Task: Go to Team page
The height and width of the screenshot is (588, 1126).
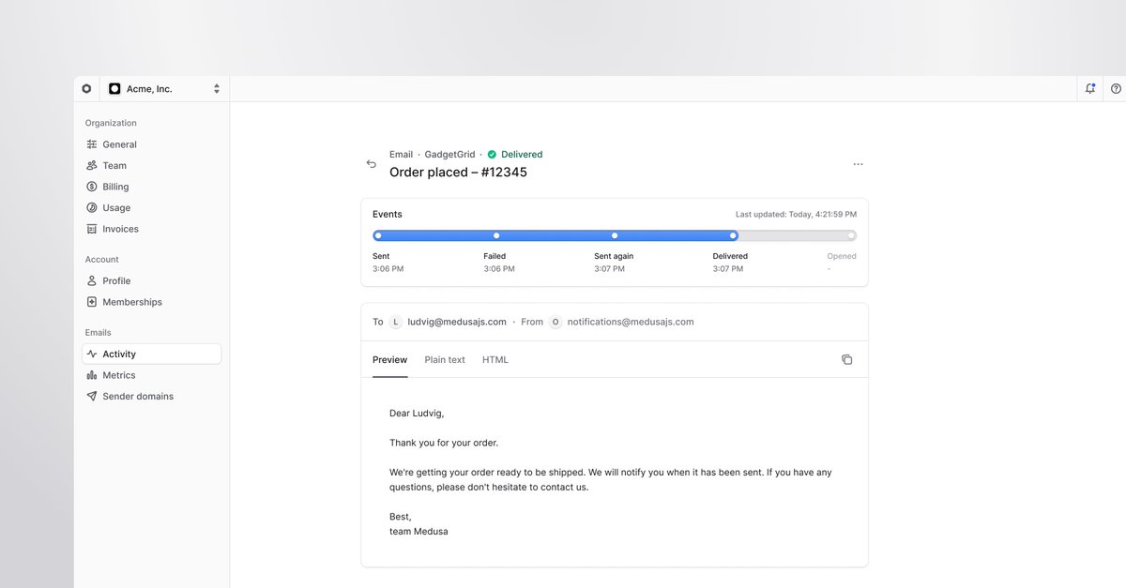Action: click(151, 166)
